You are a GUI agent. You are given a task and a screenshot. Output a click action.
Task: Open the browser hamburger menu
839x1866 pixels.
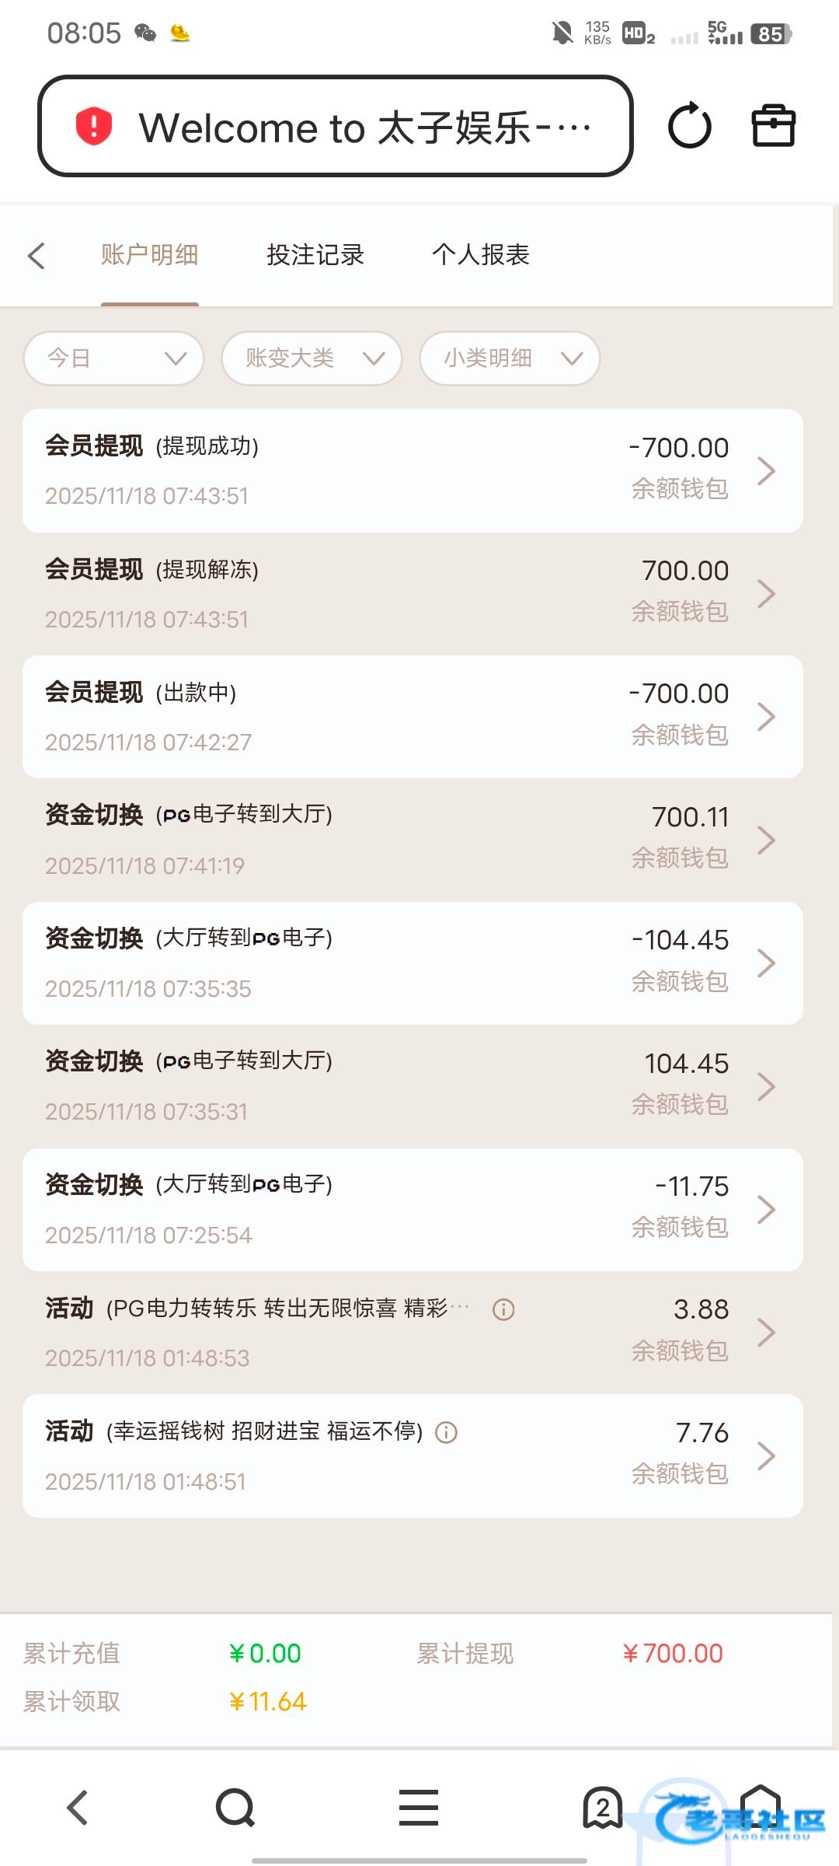(419, 1807)
